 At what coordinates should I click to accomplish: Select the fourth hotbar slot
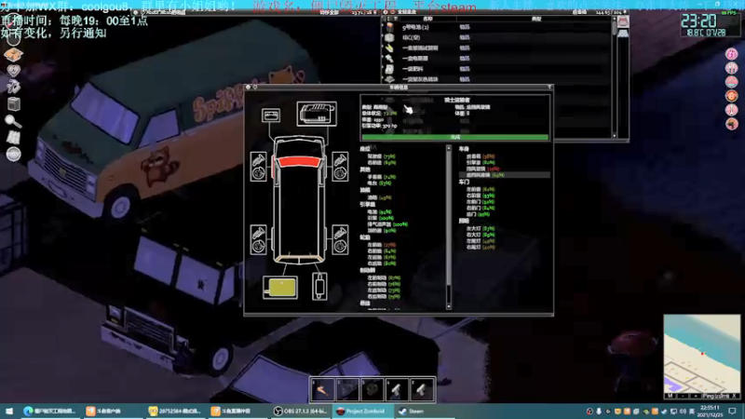(x=397, y=389)
